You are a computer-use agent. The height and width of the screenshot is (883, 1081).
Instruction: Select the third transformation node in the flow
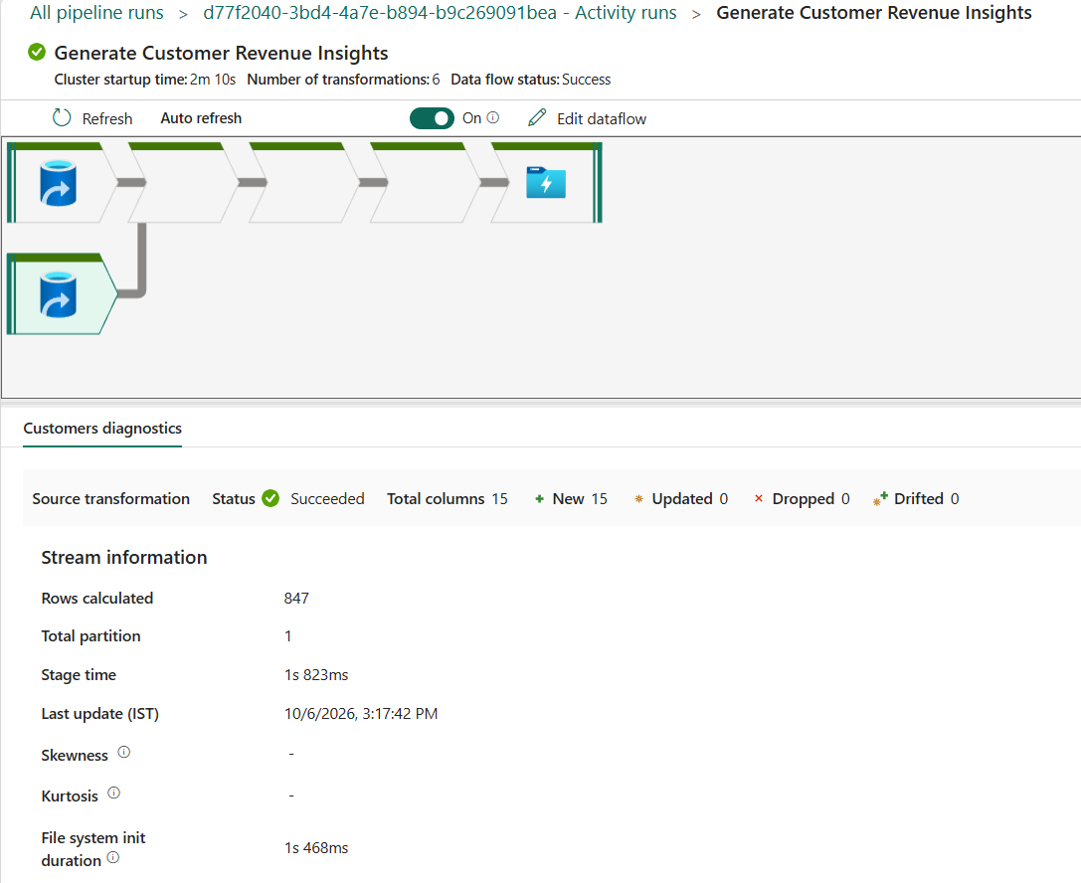point(304,183)
